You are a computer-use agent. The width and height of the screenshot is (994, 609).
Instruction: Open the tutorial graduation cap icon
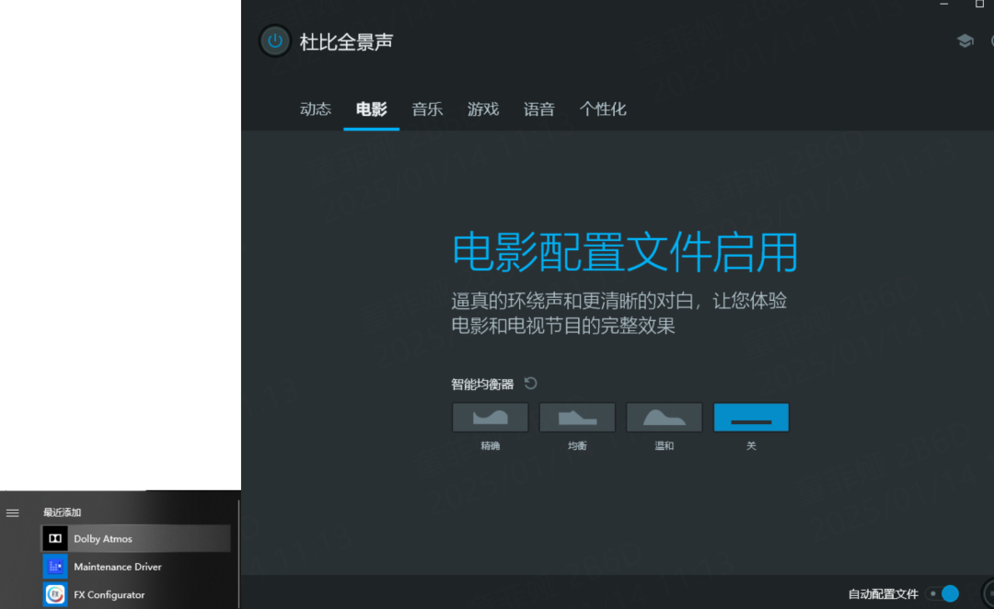965,41
